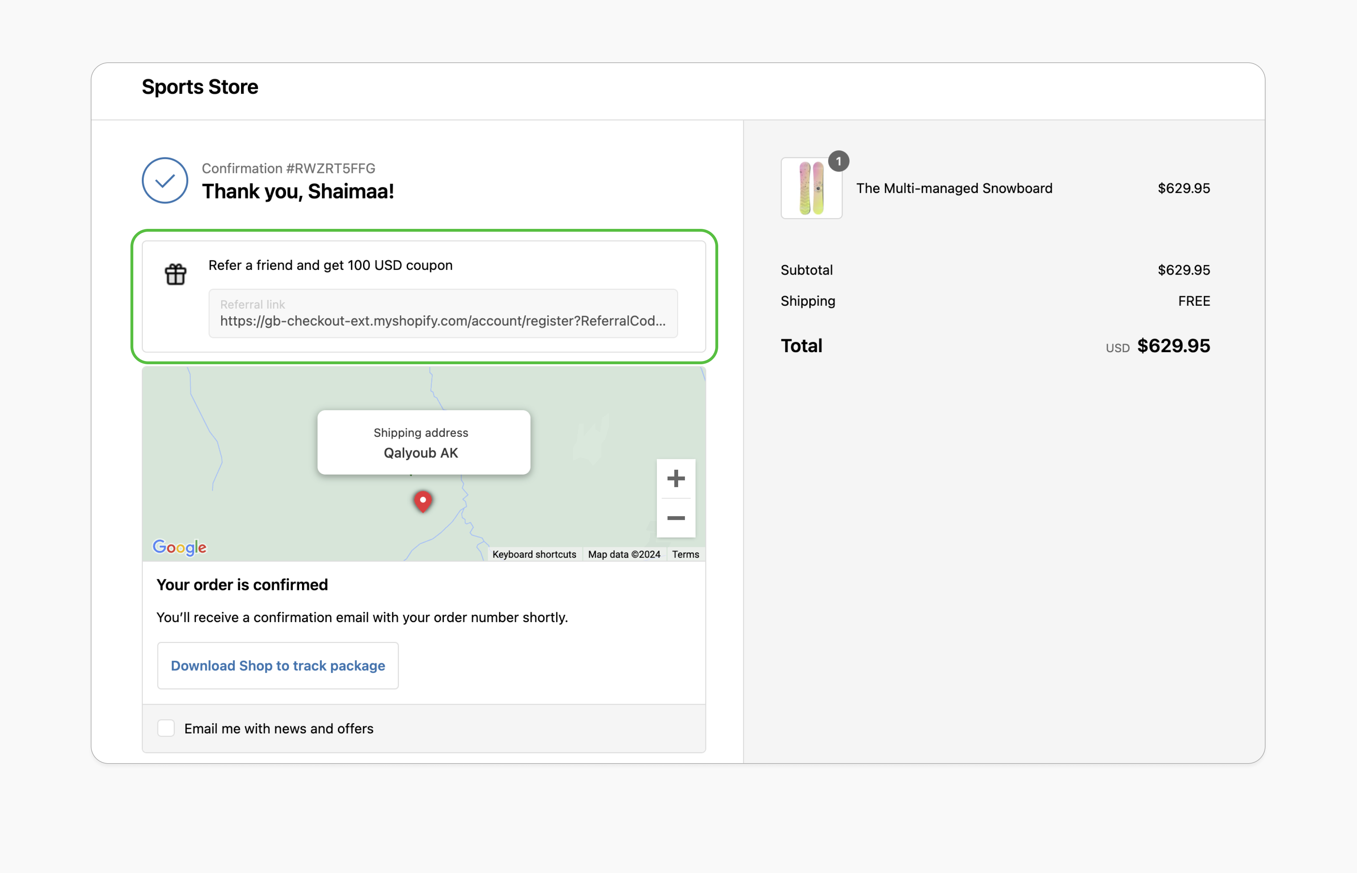This screenshot has width=1357, height=873.
Task: Click the quantity badge on the product image
Action: pos(839,161)
